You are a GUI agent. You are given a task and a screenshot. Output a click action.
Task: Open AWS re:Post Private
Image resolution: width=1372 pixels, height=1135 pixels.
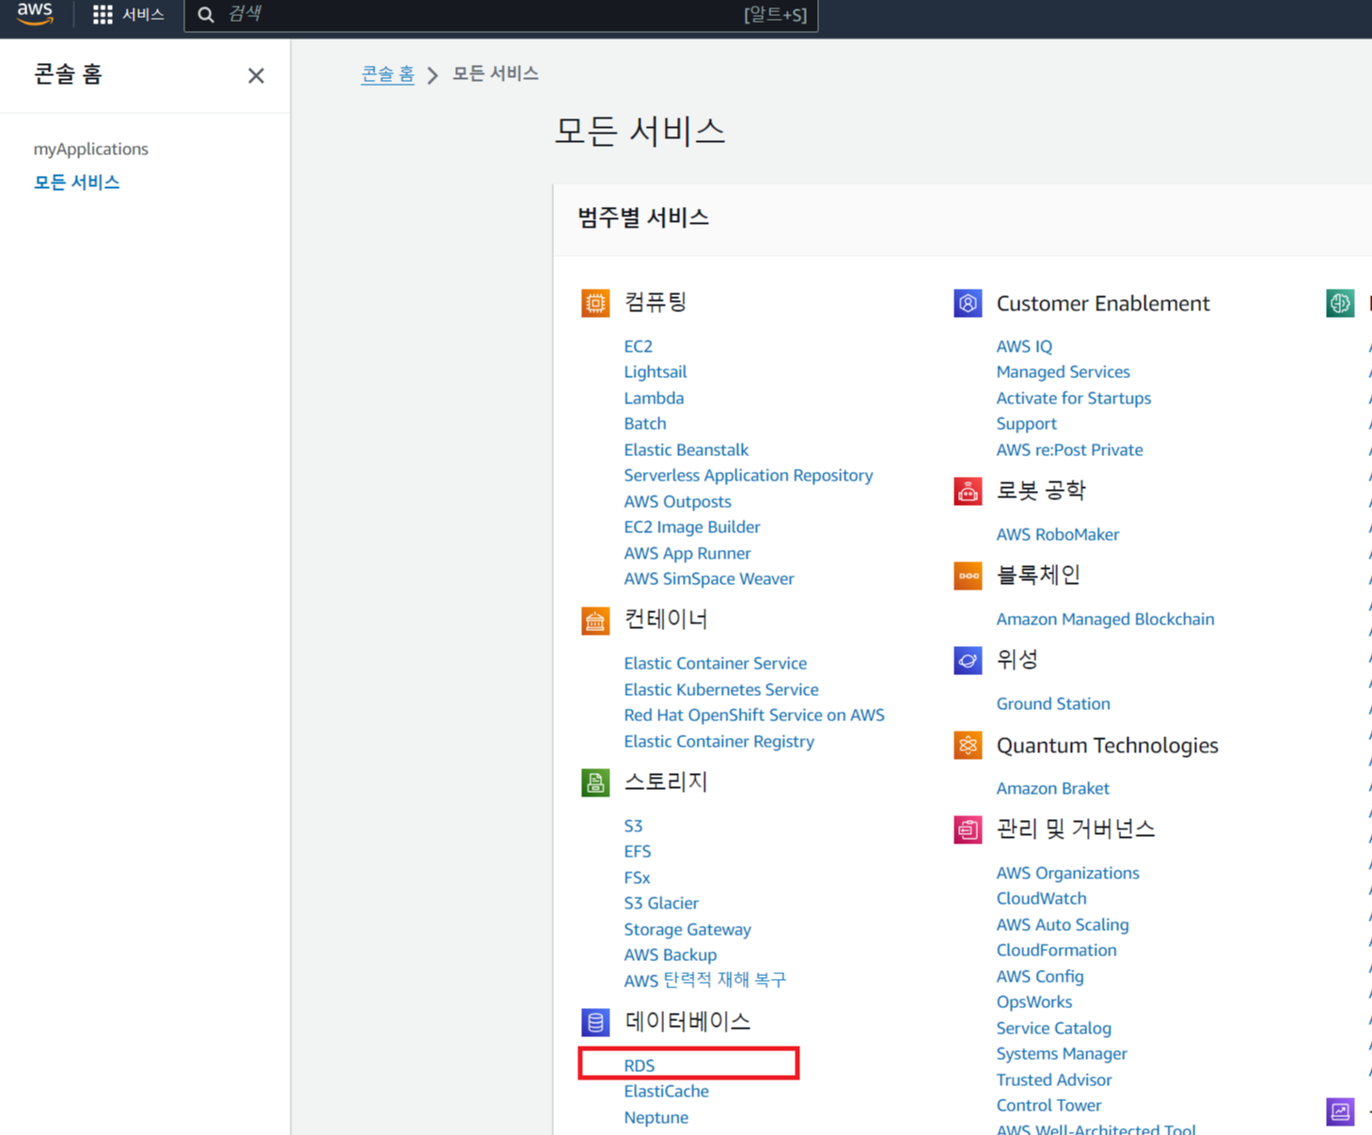pyautogui.click(x=1069, y=449)
